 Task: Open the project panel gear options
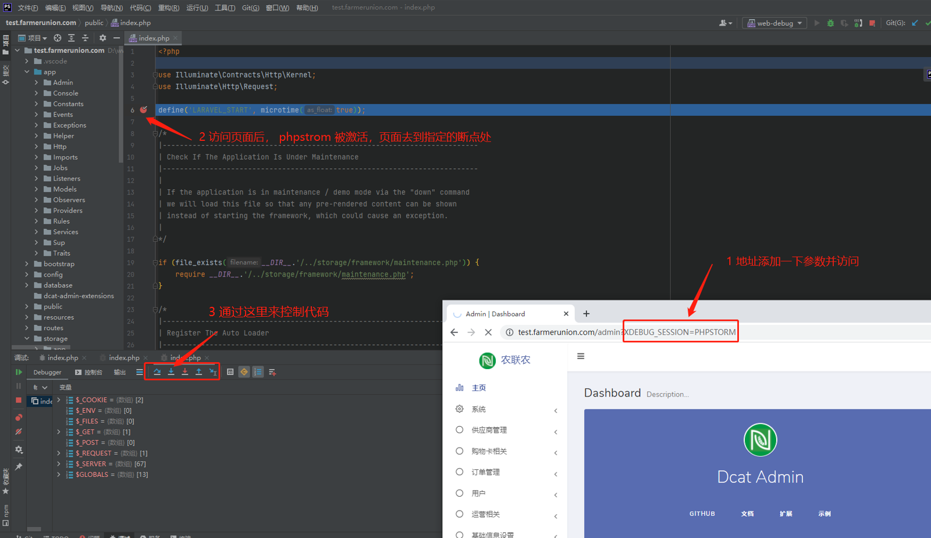(x=103, y=38)
